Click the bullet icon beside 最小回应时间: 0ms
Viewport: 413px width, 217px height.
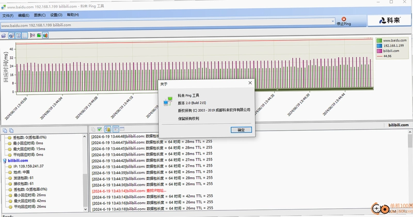click(10, 143)
